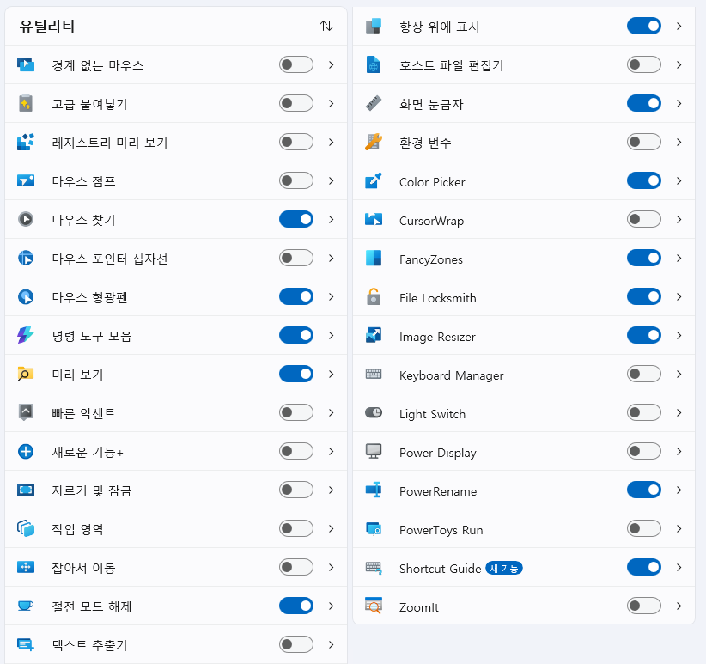
Task: Click the PowerRename icon
Action: 374,490
